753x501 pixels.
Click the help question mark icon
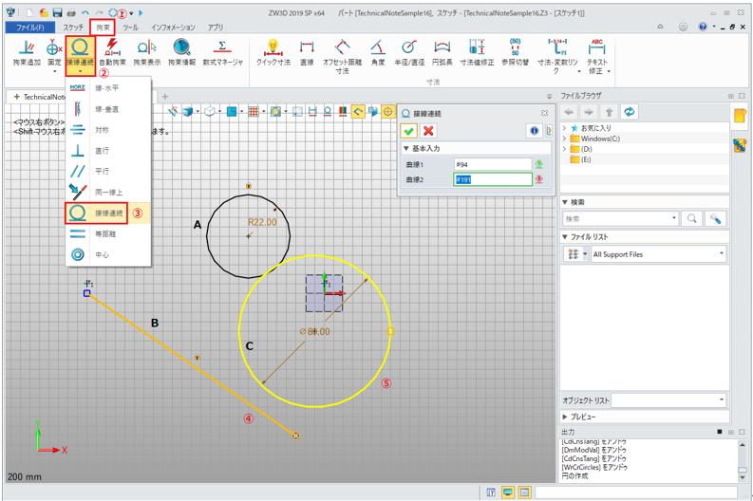[x=703, y=27]
